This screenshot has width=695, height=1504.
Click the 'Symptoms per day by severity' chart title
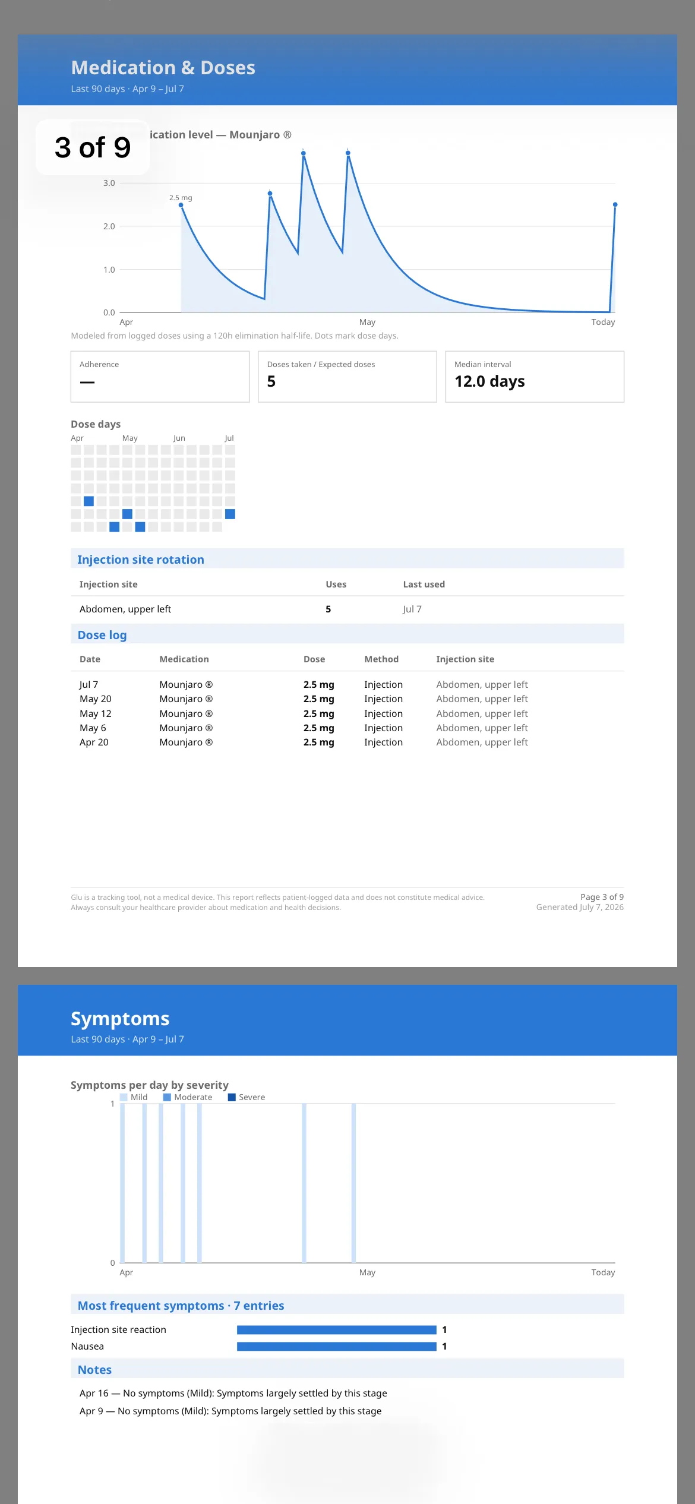(150, 1085)
